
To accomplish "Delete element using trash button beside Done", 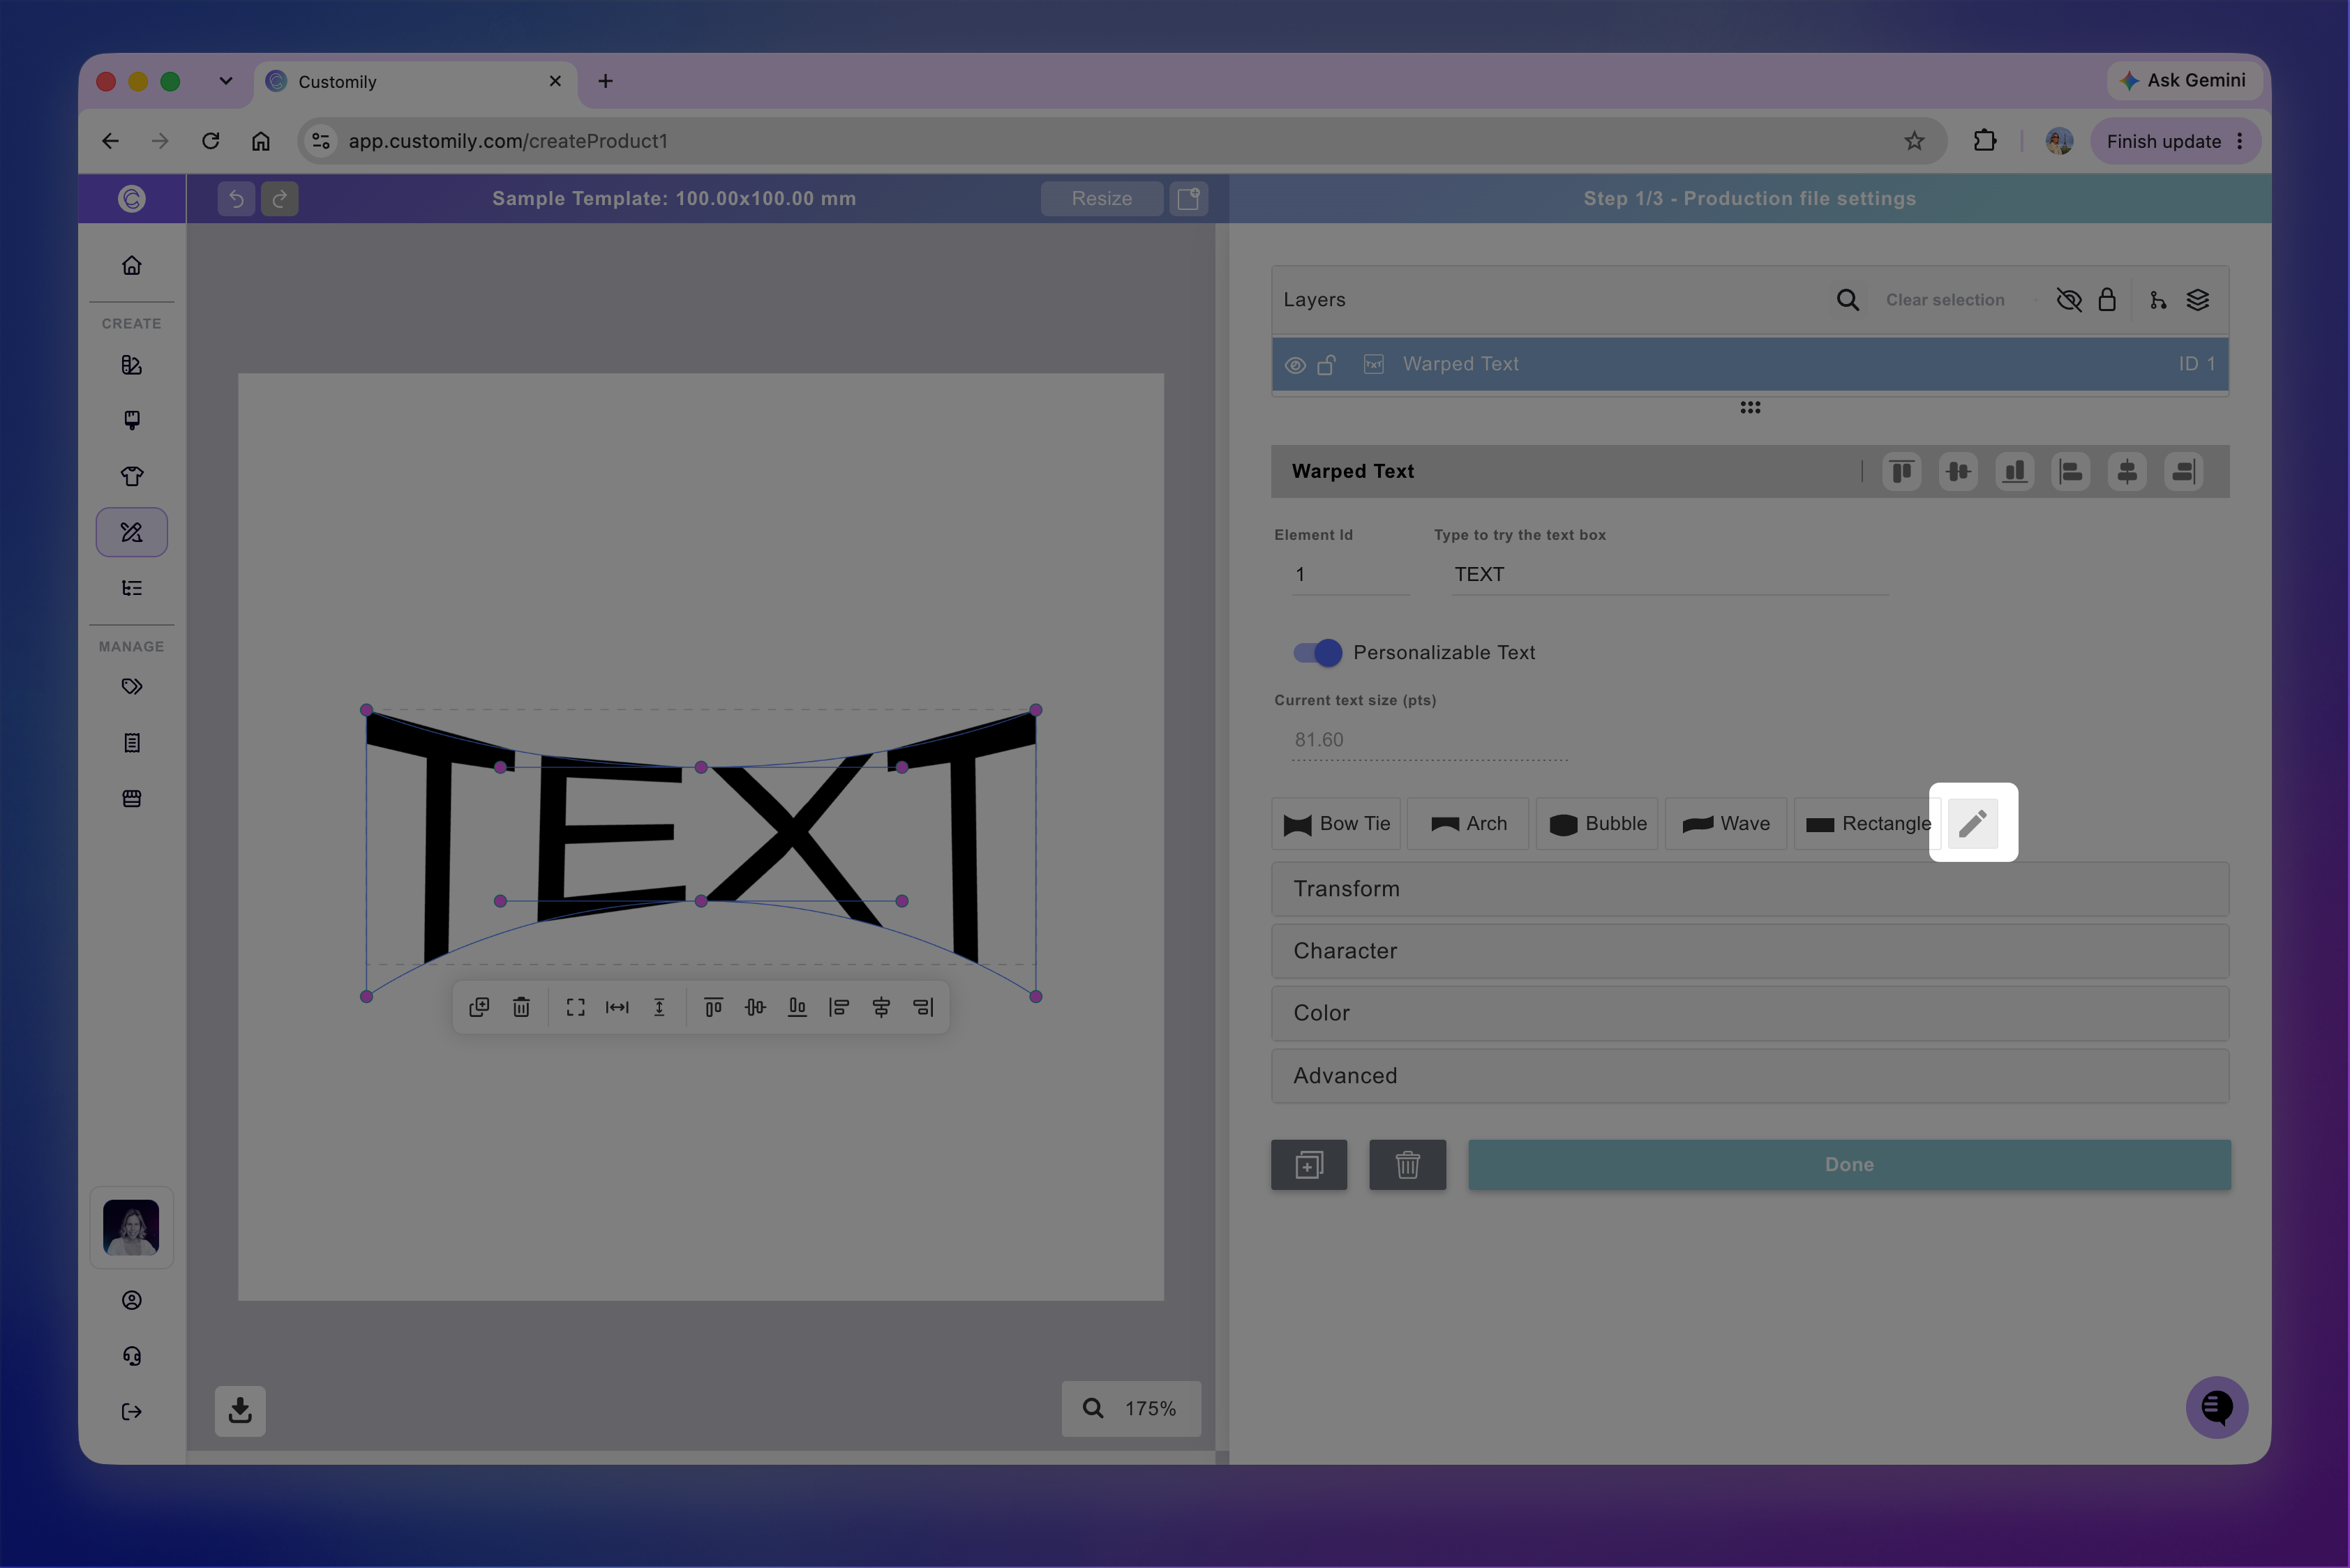I will 1407,1165.
